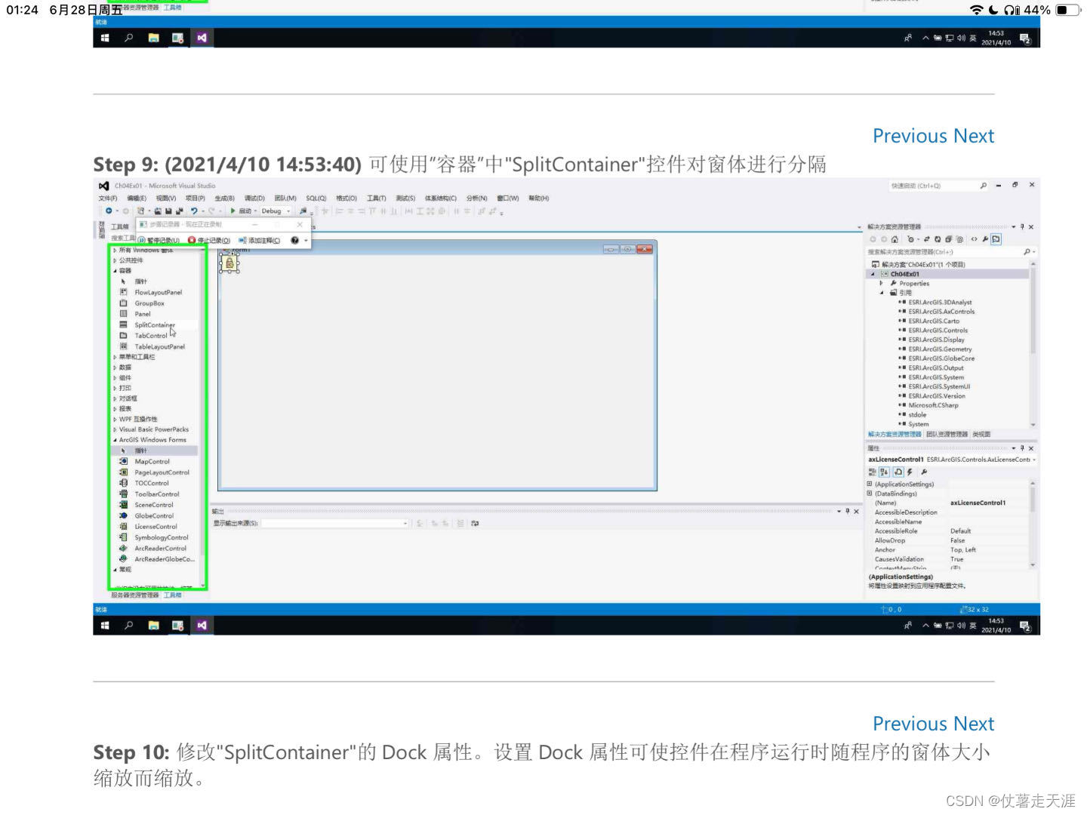Click the 添加注释 button in Steps Recorder

pos(259,240)
